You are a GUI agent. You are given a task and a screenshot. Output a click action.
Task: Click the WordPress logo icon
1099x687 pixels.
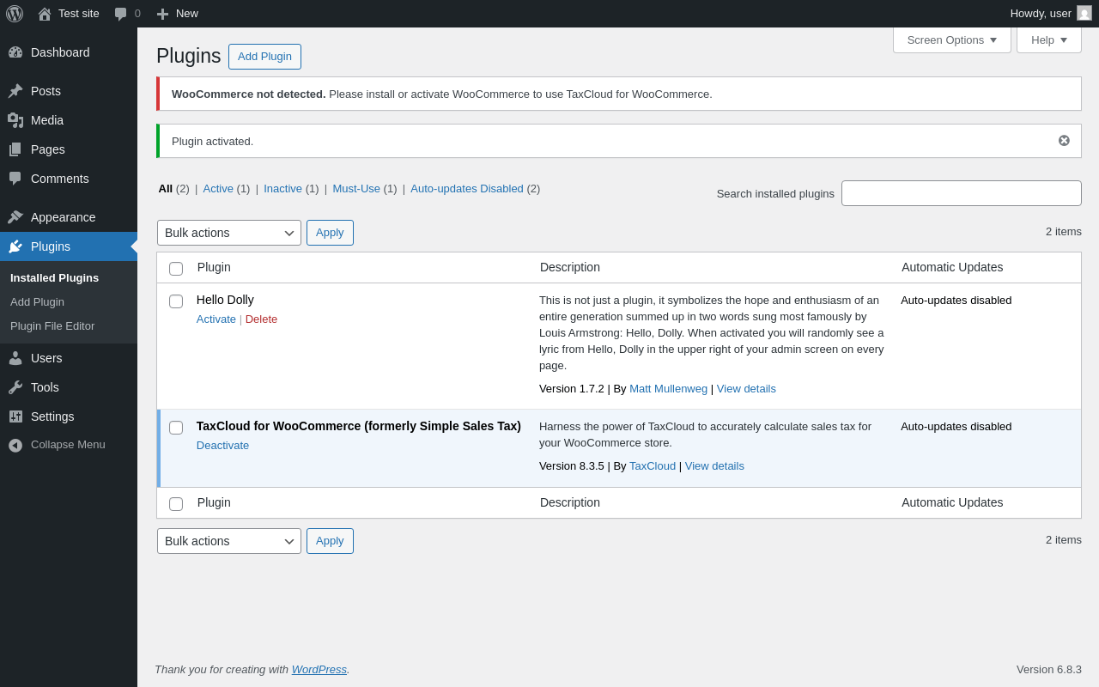coord(15,14)
